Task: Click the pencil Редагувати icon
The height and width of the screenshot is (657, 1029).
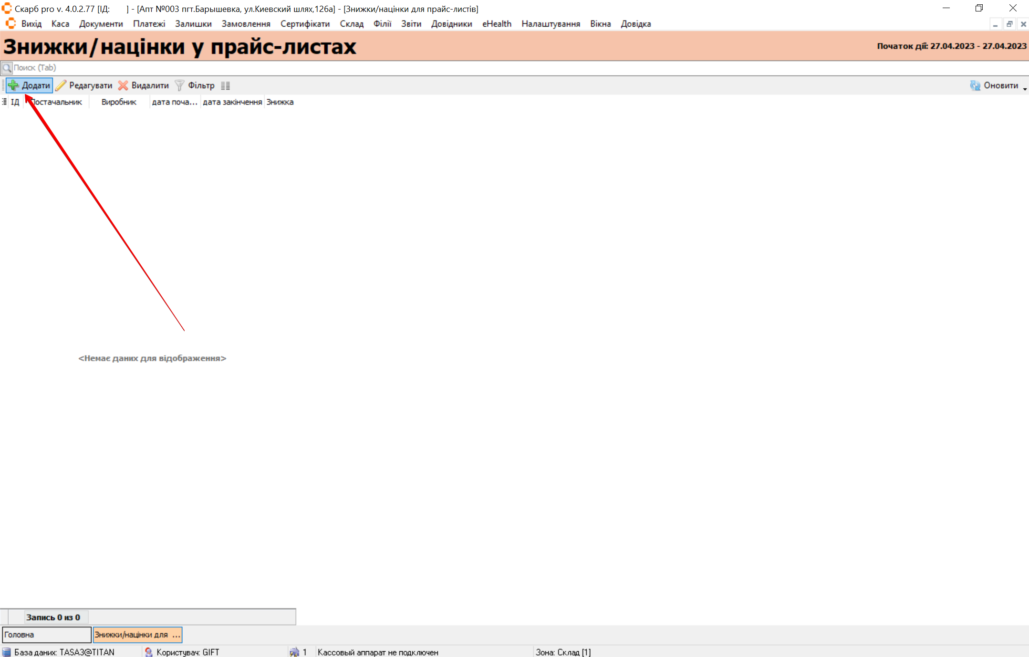Action: pos(61,85)
